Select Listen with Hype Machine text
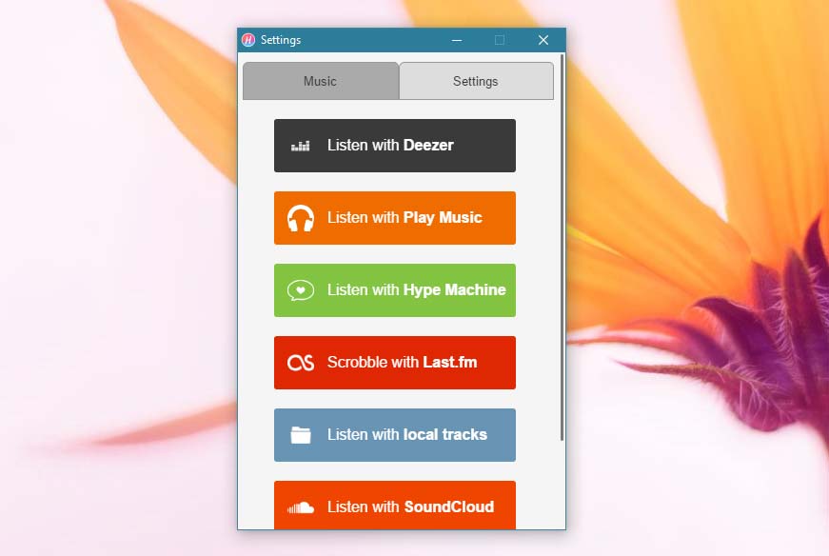The height and width of the screenshot is (556, 829). point(416,290)
